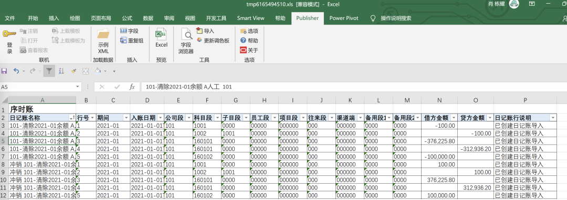Click the formula bar confirm checkmark

point(117,87)
